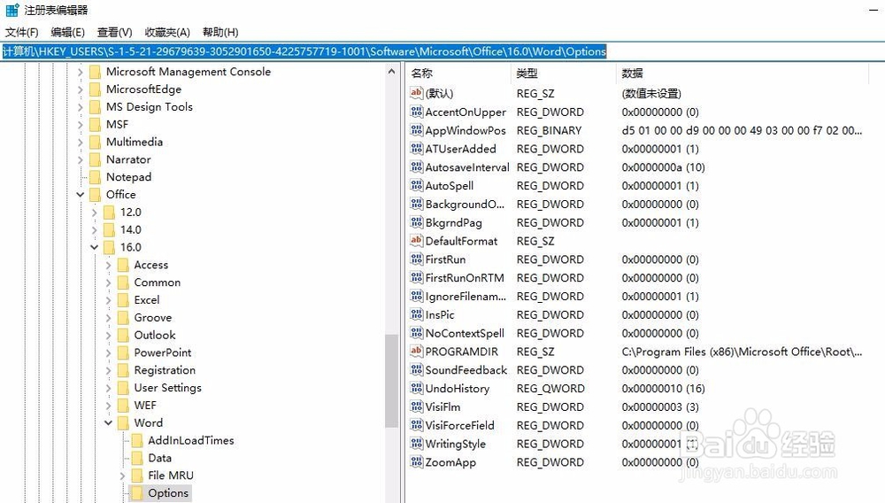Collapse the Word key
The width and height of the screenshot is (885, 503).
[108, 423]
